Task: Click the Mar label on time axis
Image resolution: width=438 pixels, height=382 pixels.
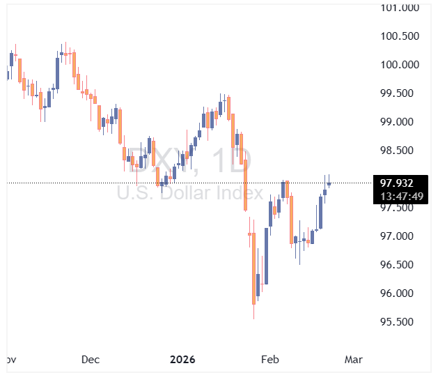Action: click(354, 360)
